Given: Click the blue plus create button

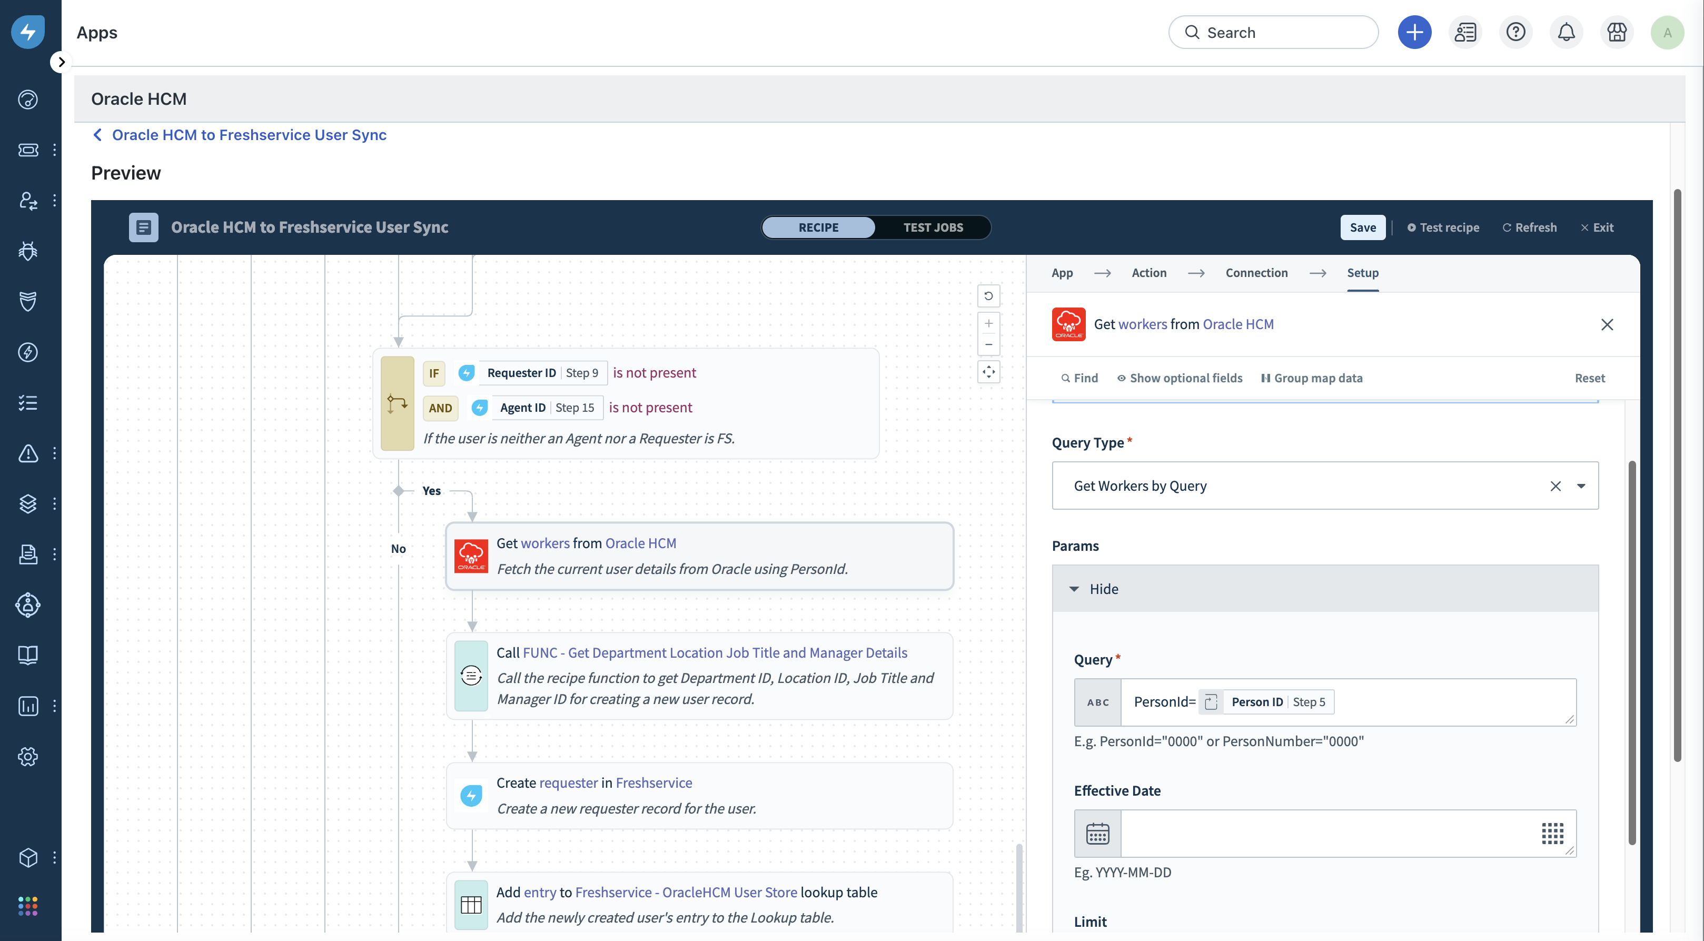Looking at the screenshot, I should click(x=1414, y=32).
